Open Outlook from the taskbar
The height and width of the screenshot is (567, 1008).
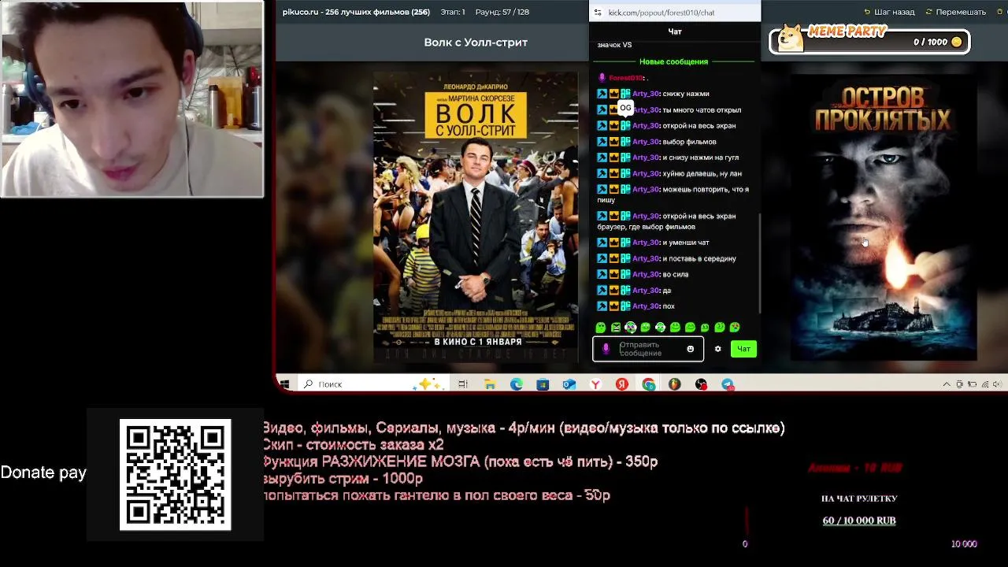point(569,384)
